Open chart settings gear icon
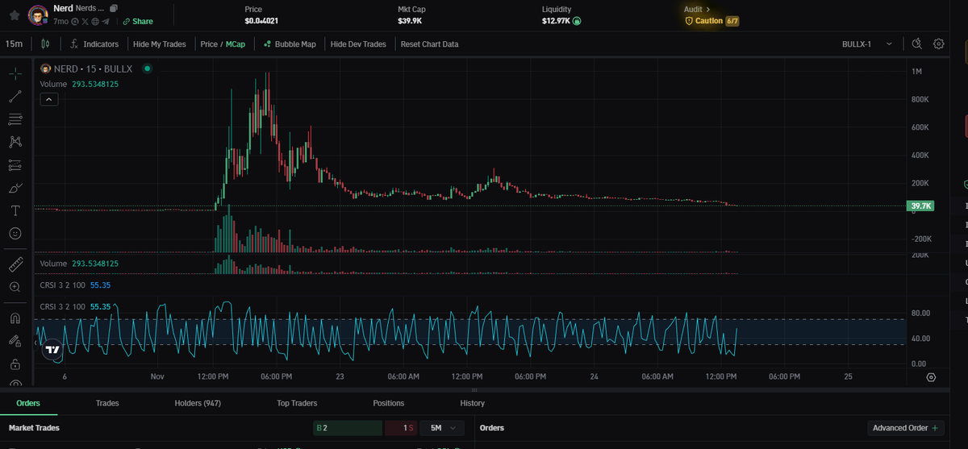968x449 pixels. pyautogui.click(x=939, y=44)
